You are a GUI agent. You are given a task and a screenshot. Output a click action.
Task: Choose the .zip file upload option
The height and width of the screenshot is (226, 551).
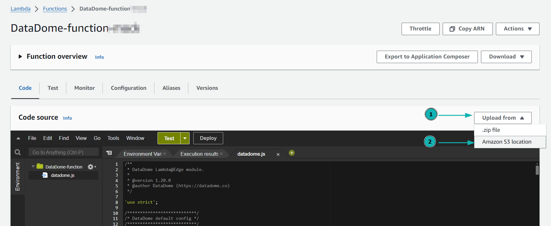[x=510, y=130]
